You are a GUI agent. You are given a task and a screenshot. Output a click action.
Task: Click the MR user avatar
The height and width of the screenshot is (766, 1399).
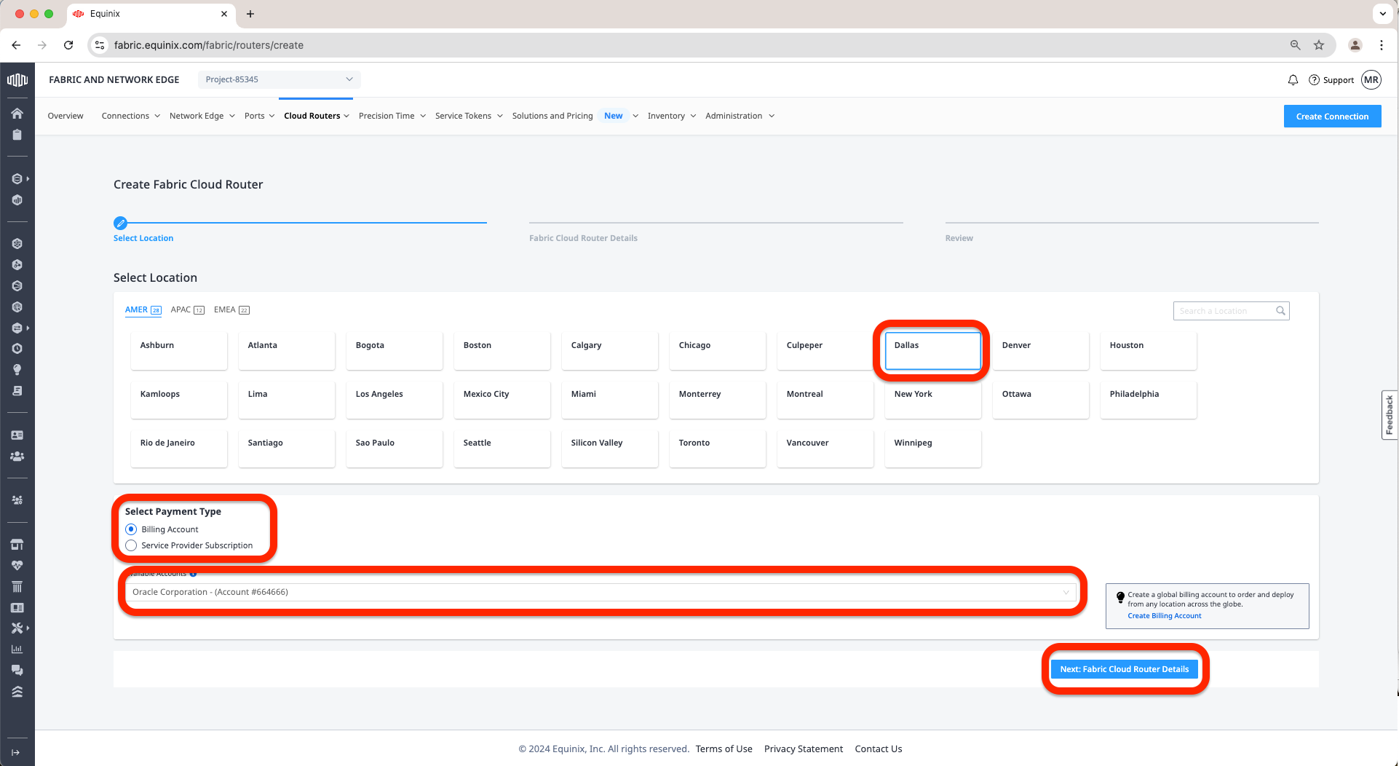tap(1371, 80)
